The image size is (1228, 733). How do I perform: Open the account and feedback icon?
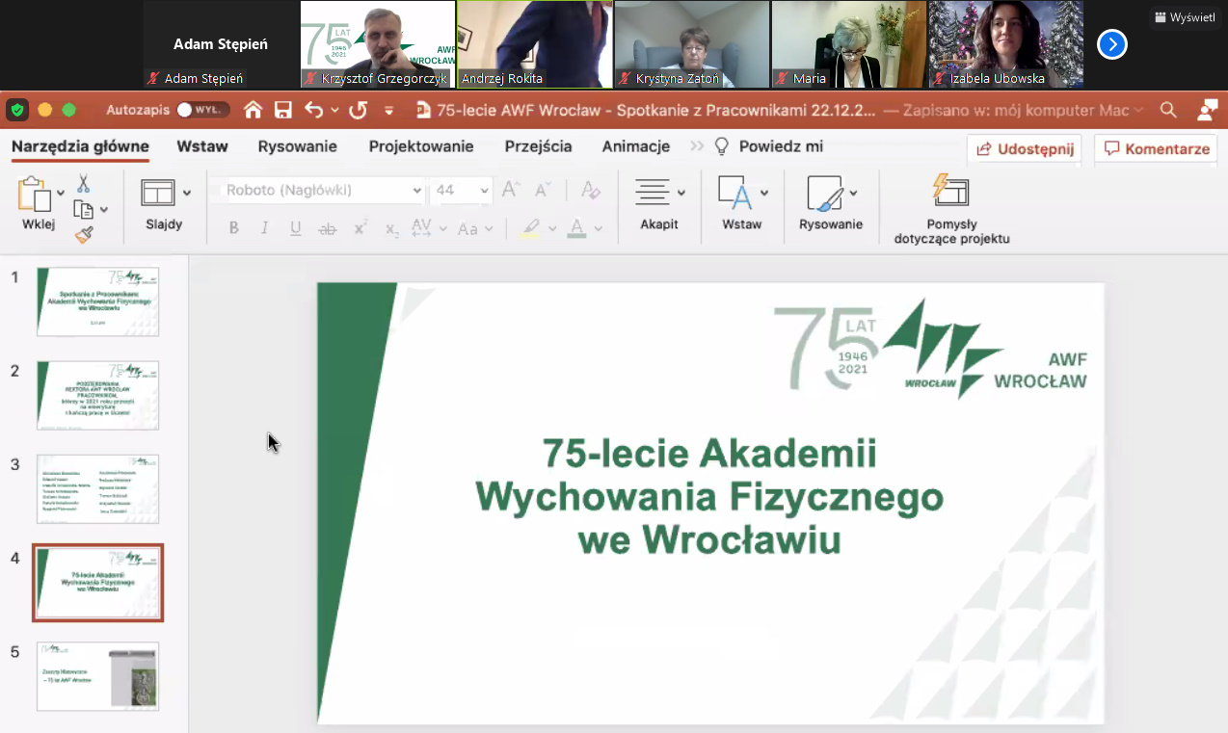(1207, 110)
